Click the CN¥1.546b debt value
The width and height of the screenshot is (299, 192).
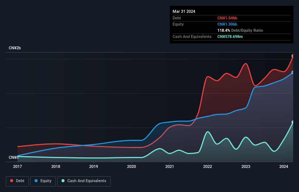tap(227, 18)
